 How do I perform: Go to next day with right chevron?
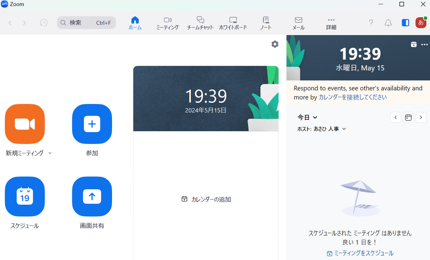tap(420, 117)
